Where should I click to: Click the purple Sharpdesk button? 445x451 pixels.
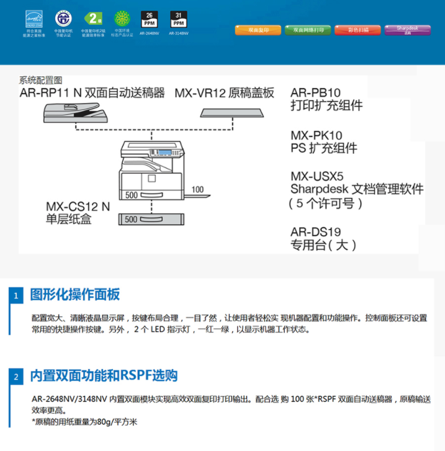point(408,30)
